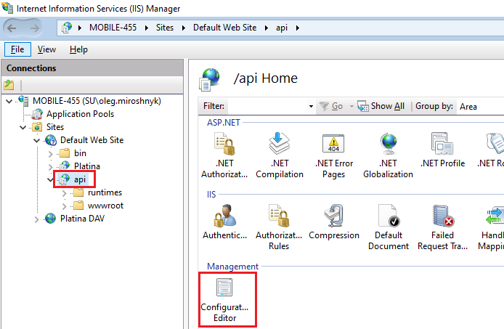Open IIS Authorization Rules feature

(279, 227)
